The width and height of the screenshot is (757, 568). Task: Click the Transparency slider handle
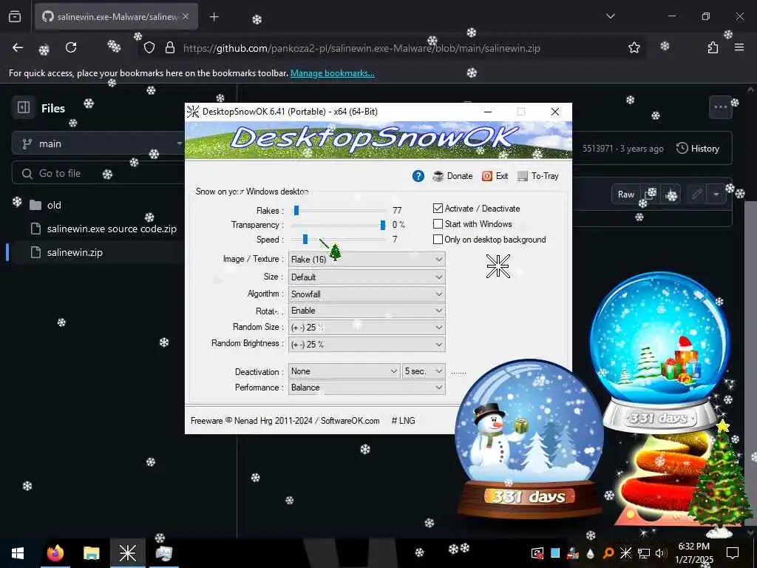383,225
